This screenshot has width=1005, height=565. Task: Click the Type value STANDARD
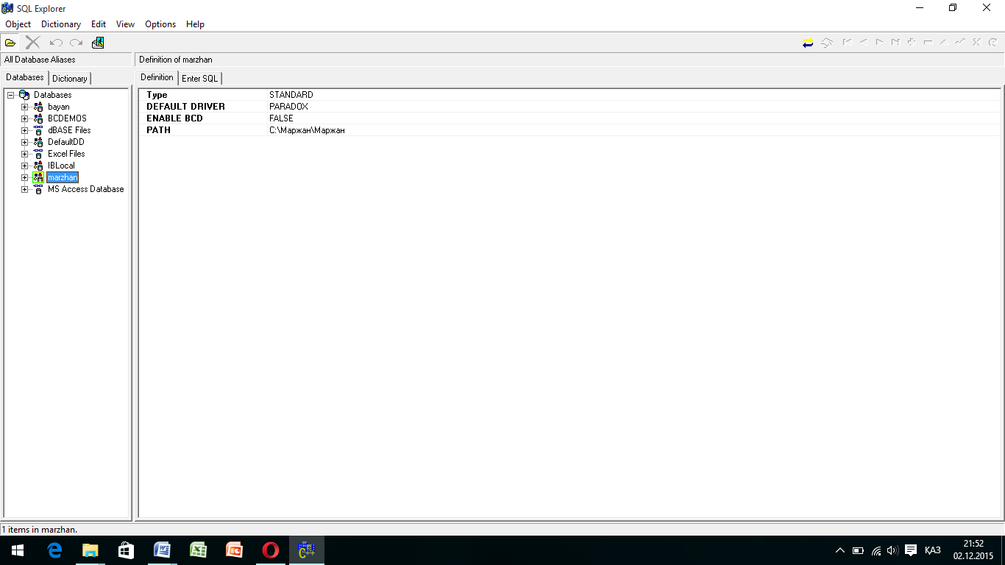291,95
